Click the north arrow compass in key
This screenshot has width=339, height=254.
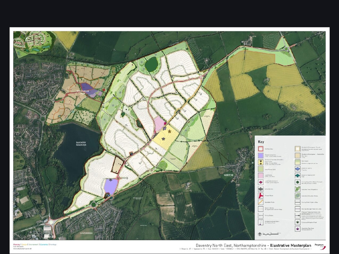(x=260, y=234)
